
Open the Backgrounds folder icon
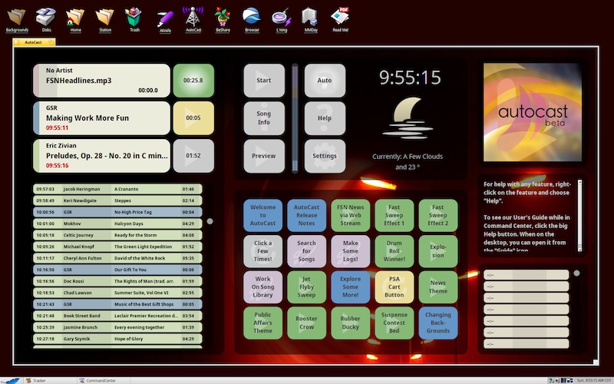[16, 20]
